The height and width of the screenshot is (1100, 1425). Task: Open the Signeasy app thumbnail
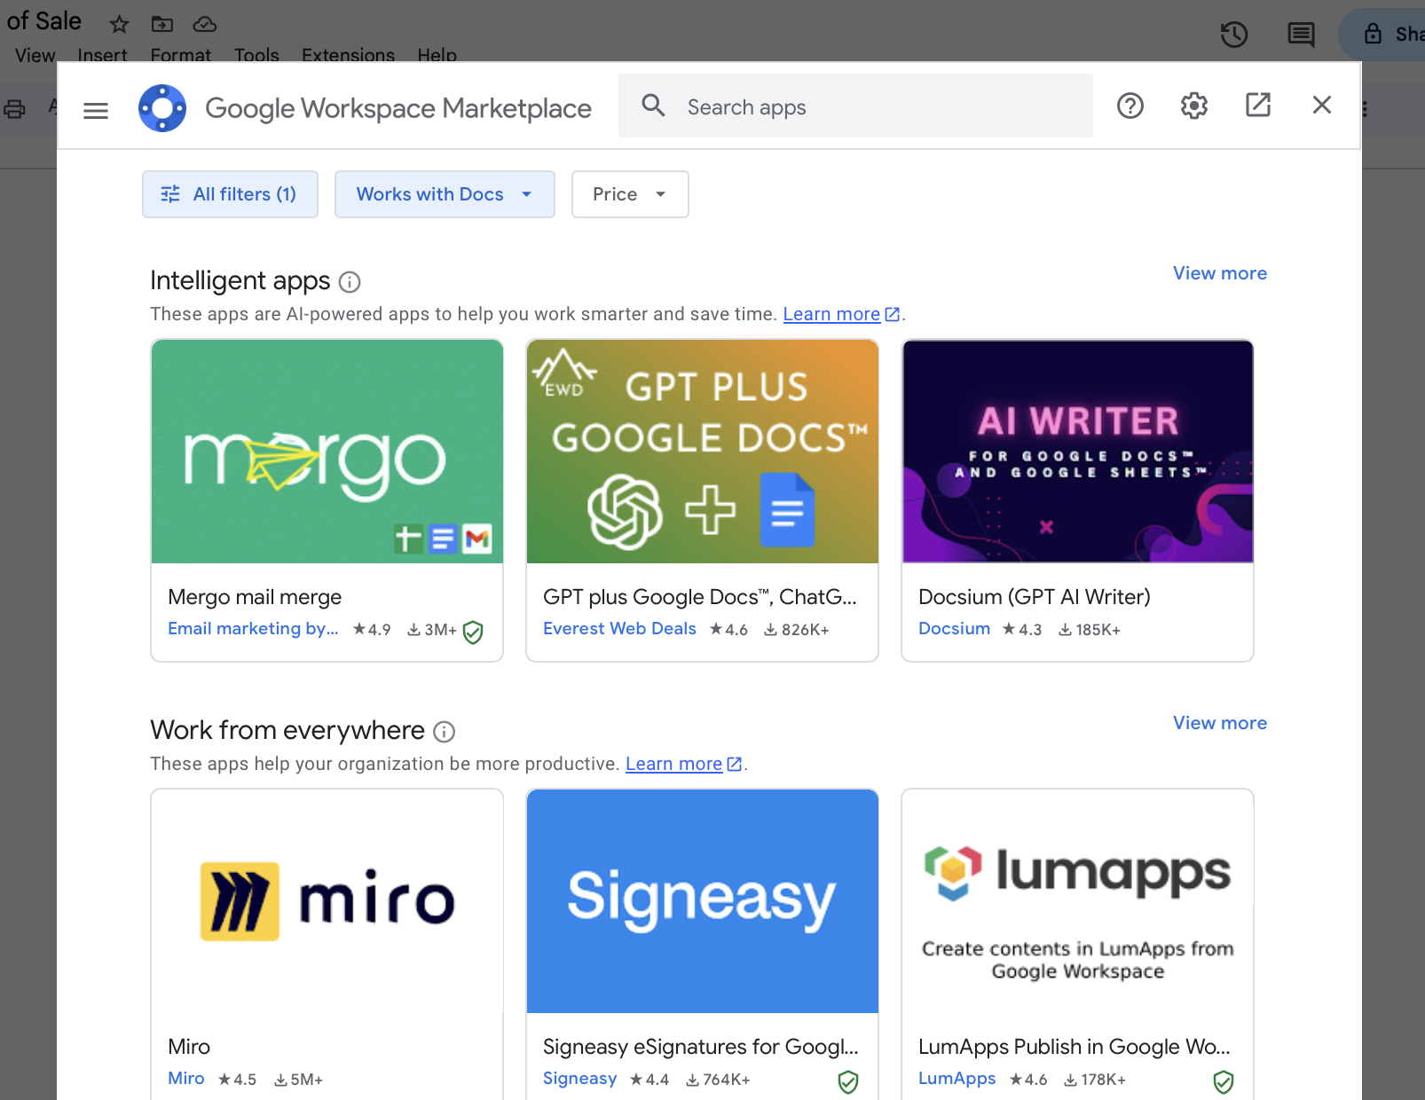(703, 901)
